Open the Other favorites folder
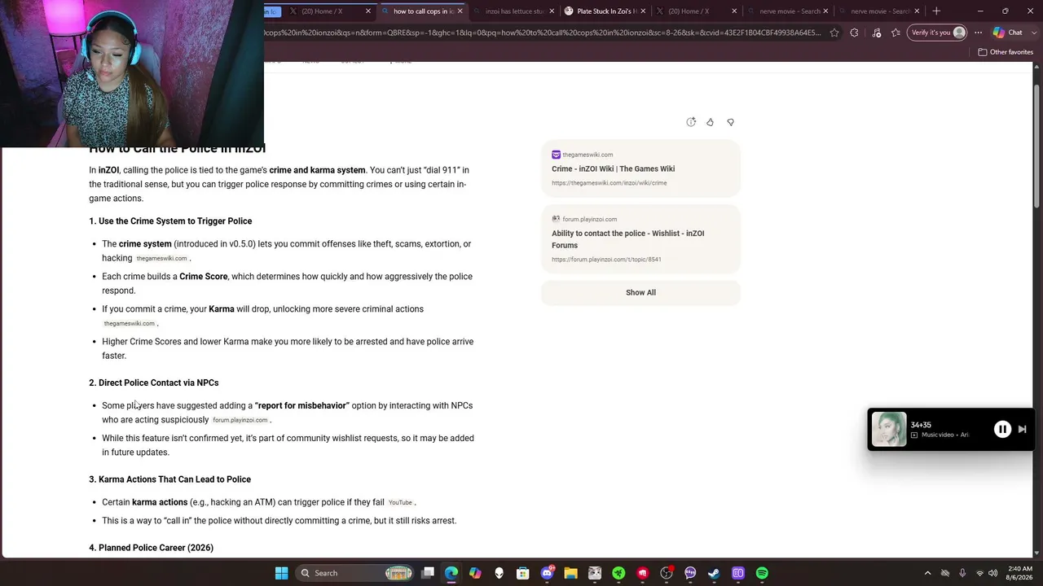This screenshot has width=1043, height=586. tap(1006, 52)
